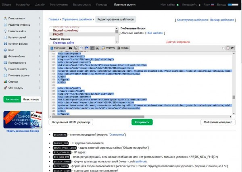Expand the Редактор страниц sidebar chevron
The image size is (242, 172).
40,25
